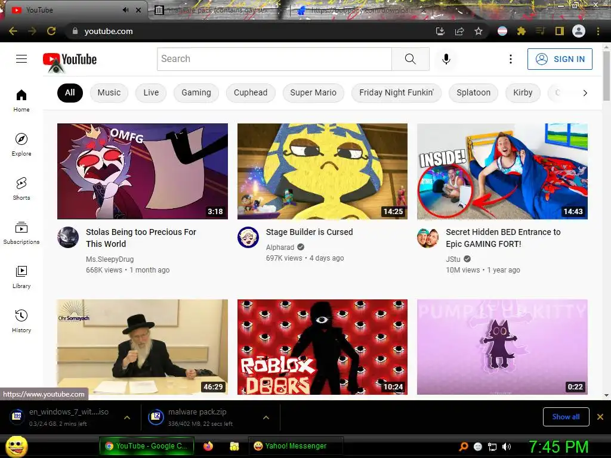611x458 pixels.
Task: Open the Ohr Somayach lecture thumbnail
Action: [x=143, y=347]
